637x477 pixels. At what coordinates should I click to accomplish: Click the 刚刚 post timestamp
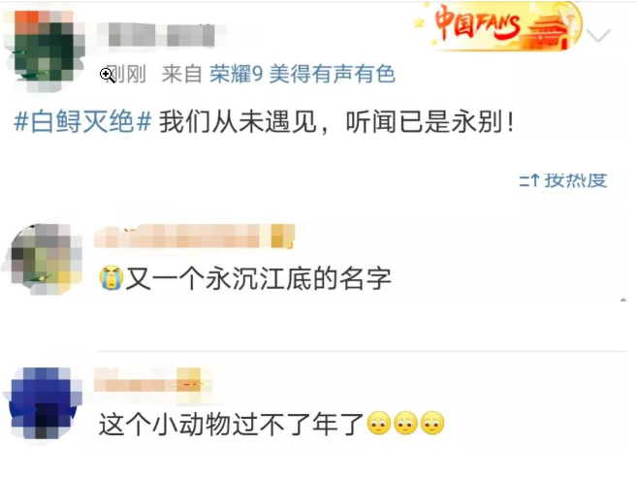pos(126,75)
